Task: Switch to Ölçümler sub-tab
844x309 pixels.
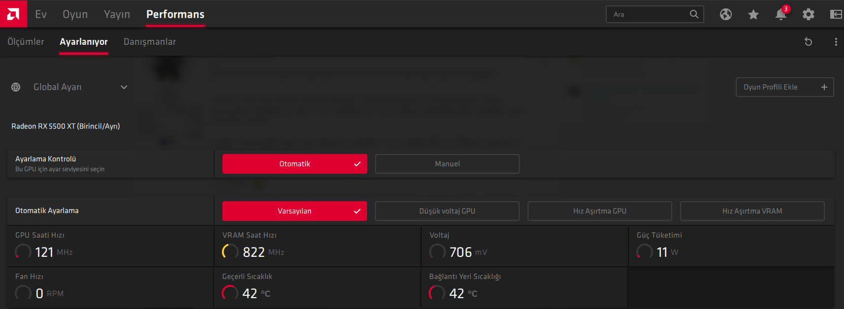Action: [x=26, y=42]
